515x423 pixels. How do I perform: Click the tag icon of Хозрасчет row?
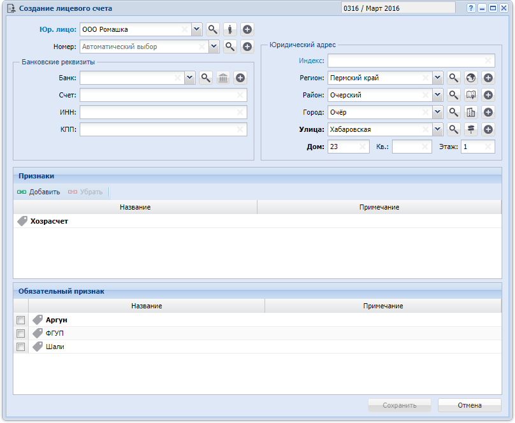[22, 221]
